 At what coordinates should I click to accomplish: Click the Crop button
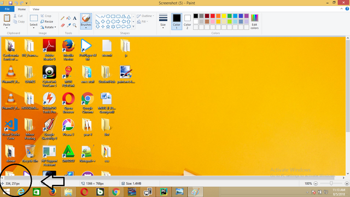46,16
